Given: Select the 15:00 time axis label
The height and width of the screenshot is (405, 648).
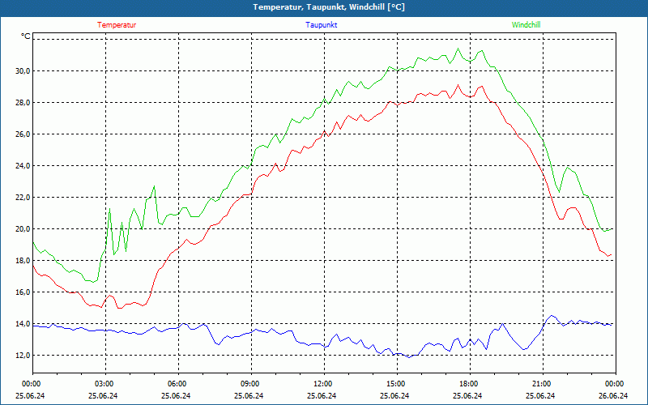Looking at the screenshot, I should pos(395,384).
